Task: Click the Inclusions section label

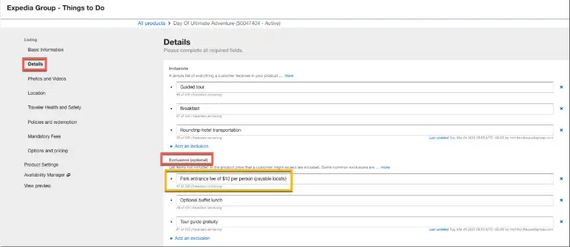Action: coord(179,69)
